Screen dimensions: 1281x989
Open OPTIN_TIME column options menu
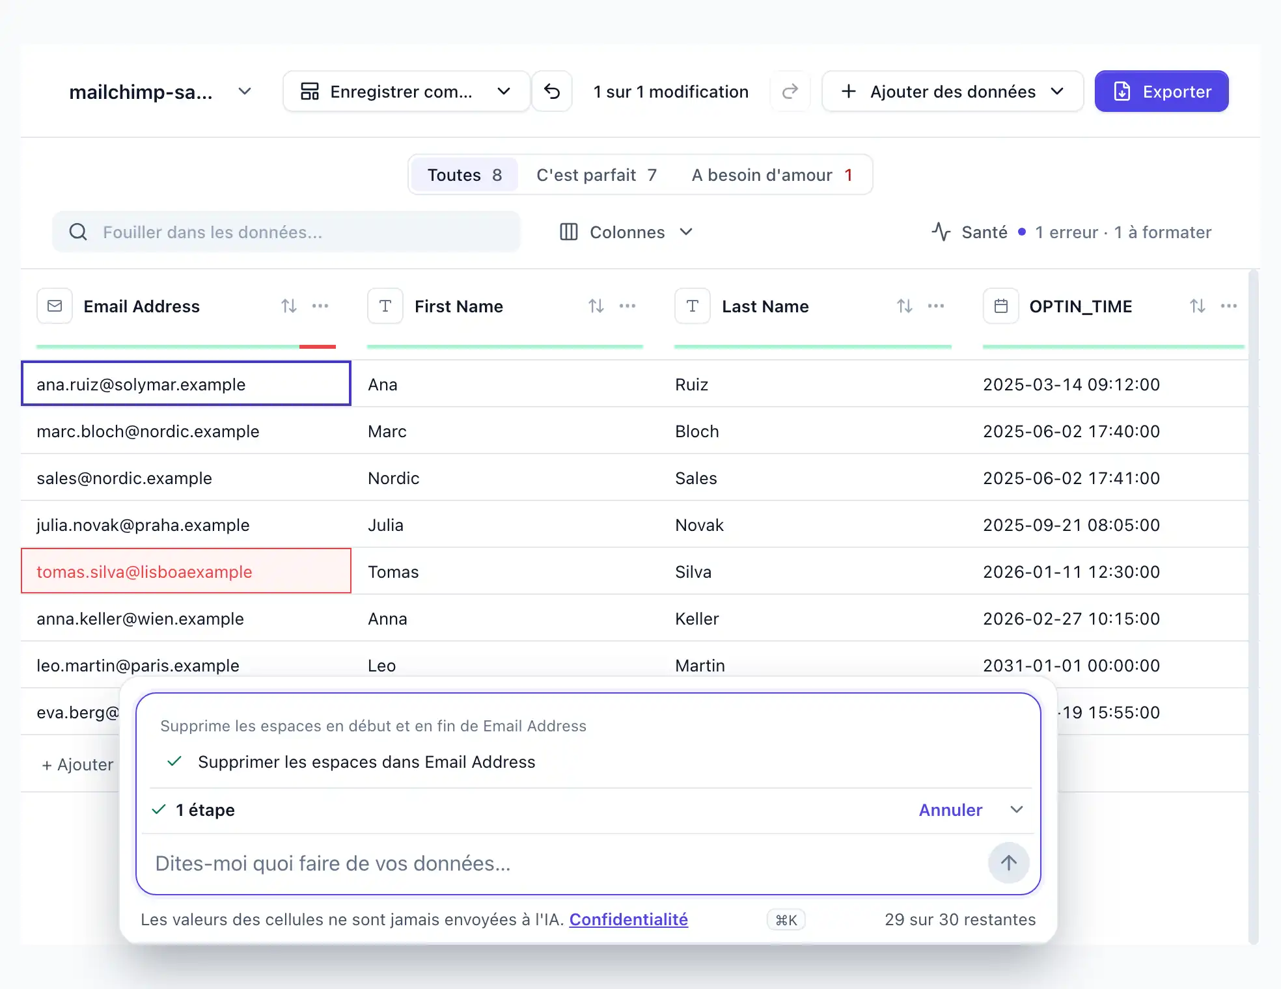[x=1229, y=306]
